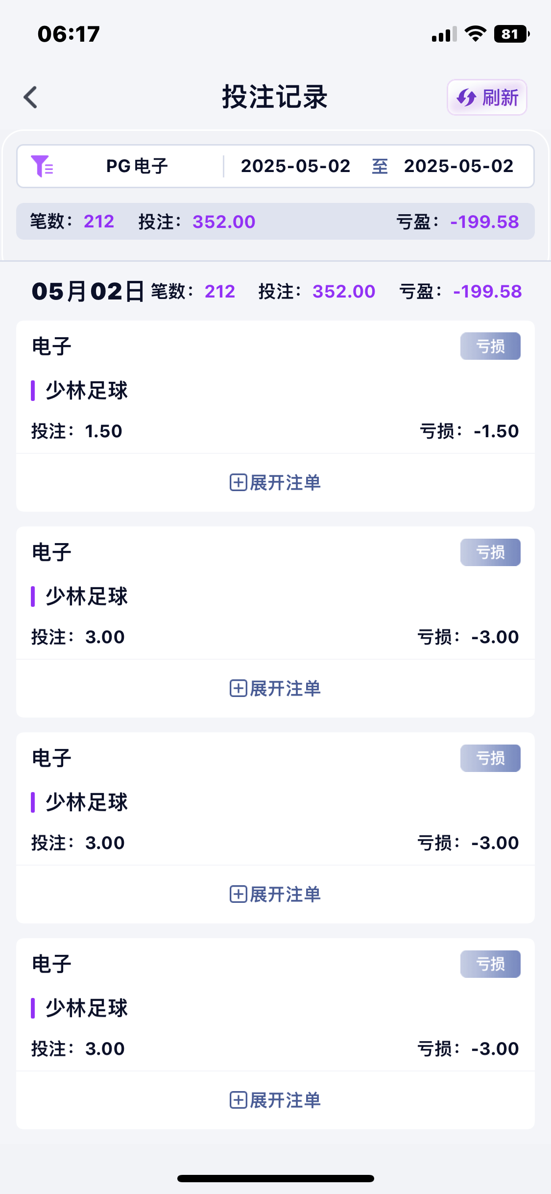Expand bet slip in the last card
551x1194 pixels.
(x=275, y=1100)
